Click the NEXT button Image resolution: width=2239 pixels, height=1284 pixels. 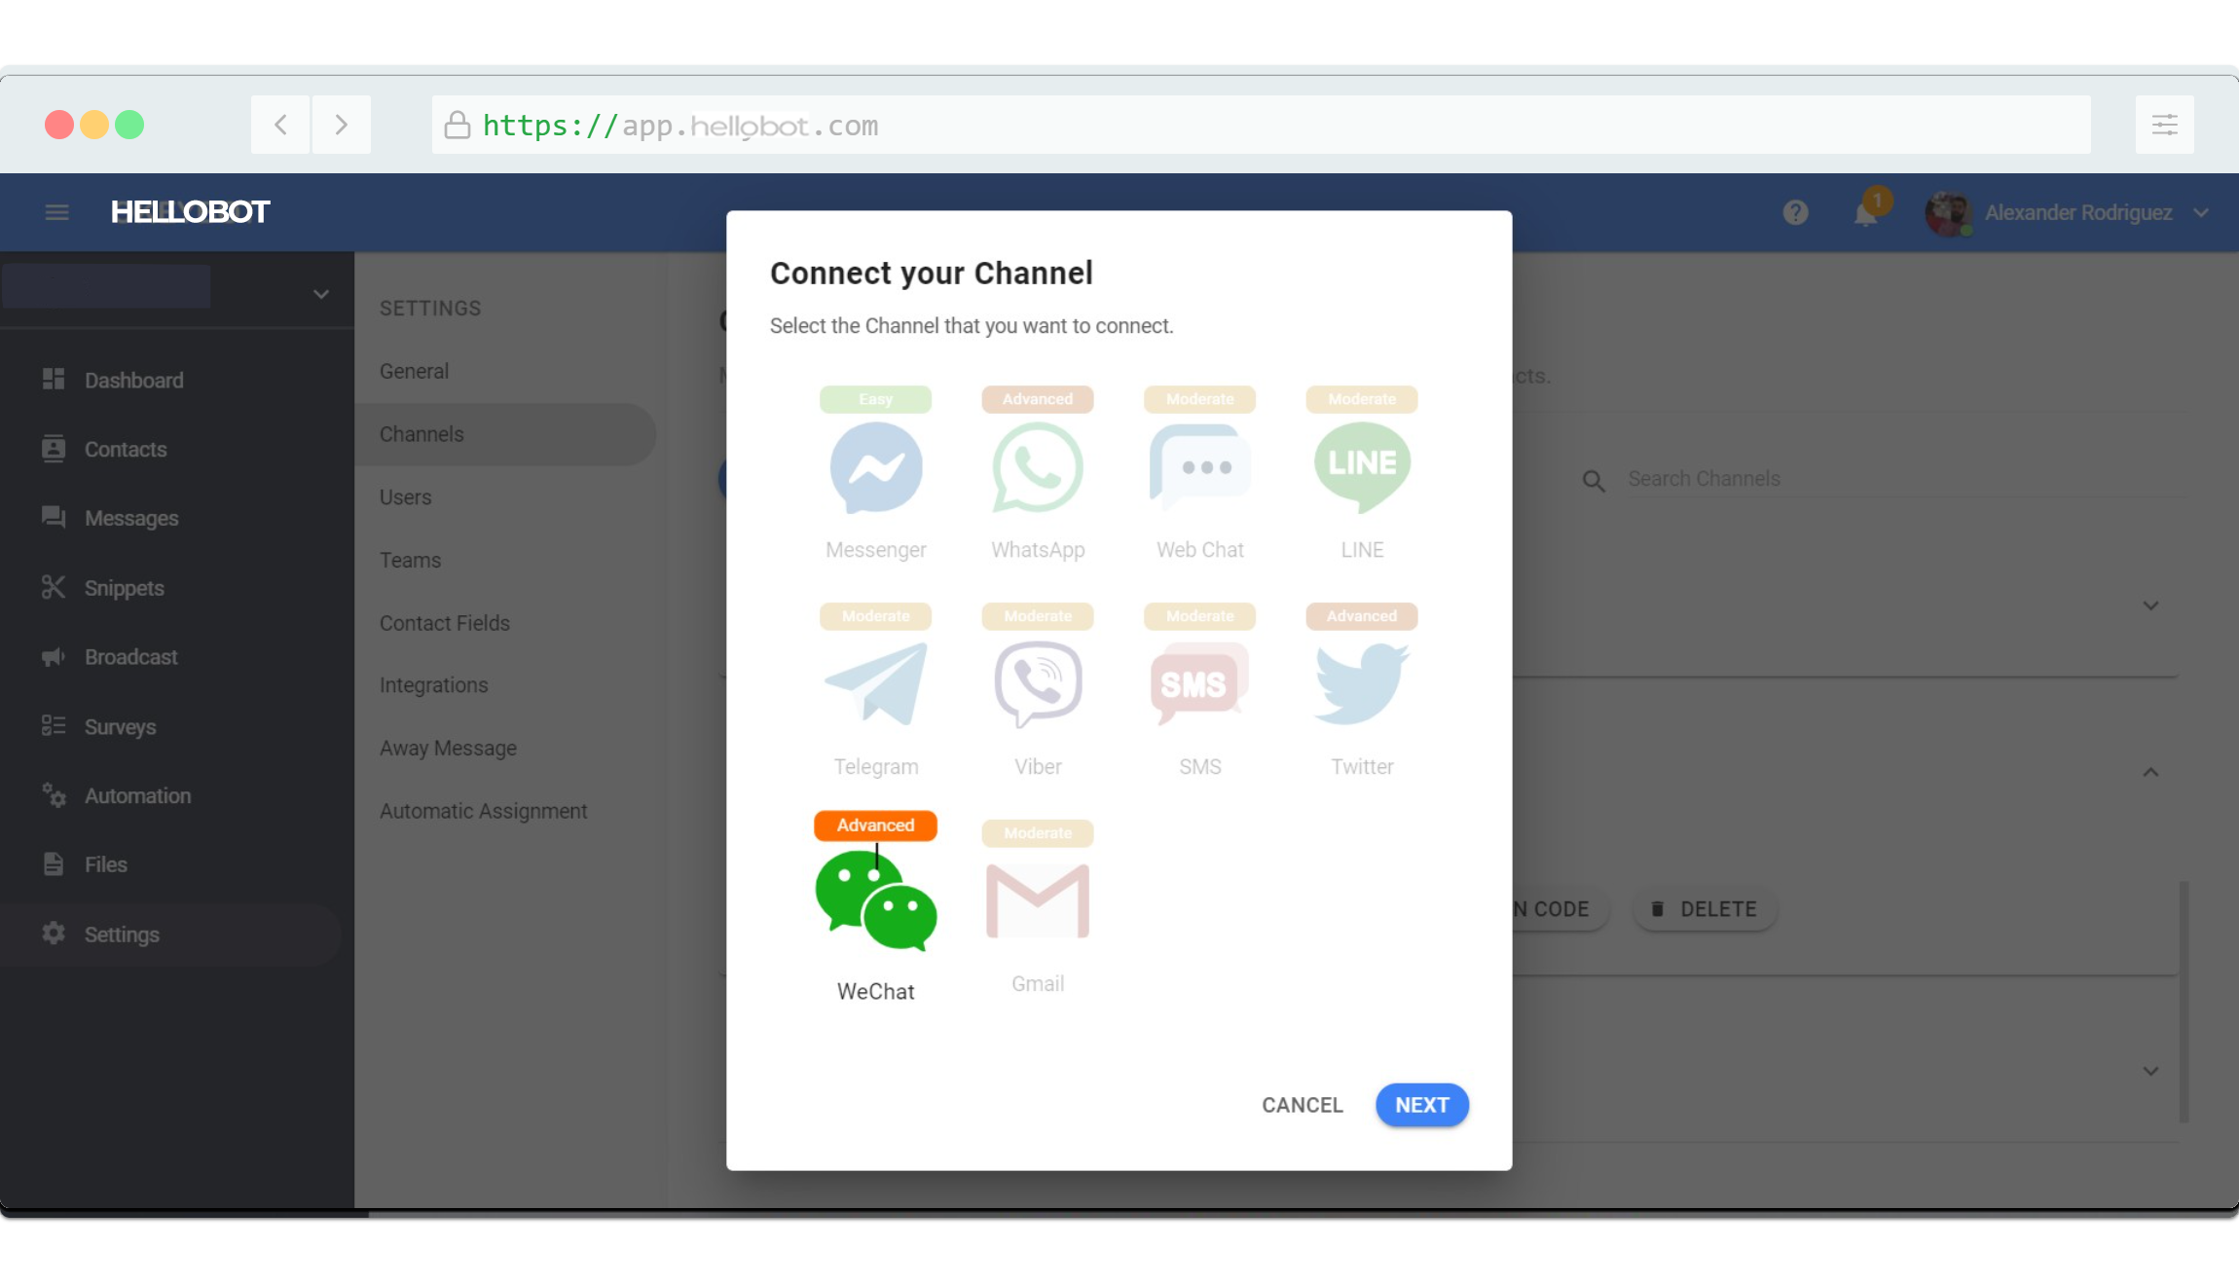1421,1105
